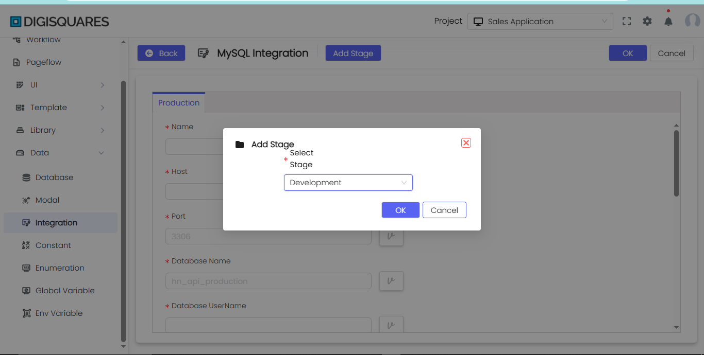
Task: Click the MySQL Integration title icon
Action: pos(203,53)
